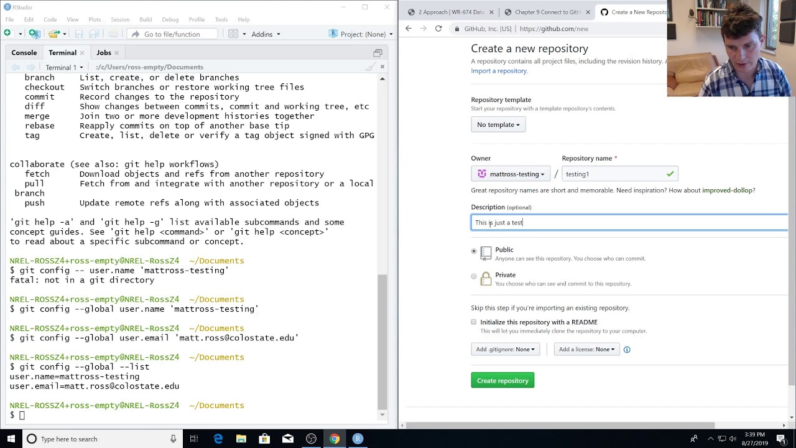The height and width of the screenshot is (448, 796).
Task: Click the improved-dollop name suggestion link
Action: point(728,190)
